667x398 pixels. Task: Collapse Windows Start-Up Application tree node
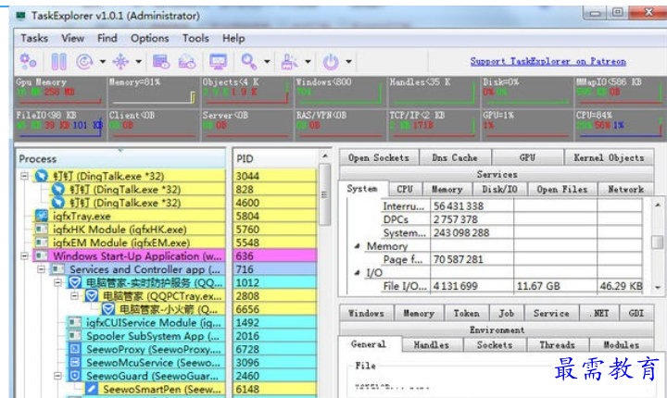click(26, 256)
